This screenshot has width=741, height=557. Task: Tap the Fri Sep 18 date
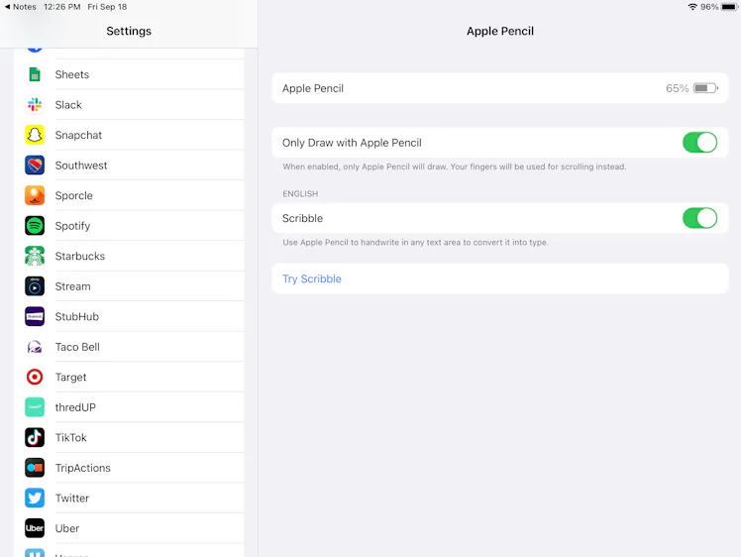(107, 7)
